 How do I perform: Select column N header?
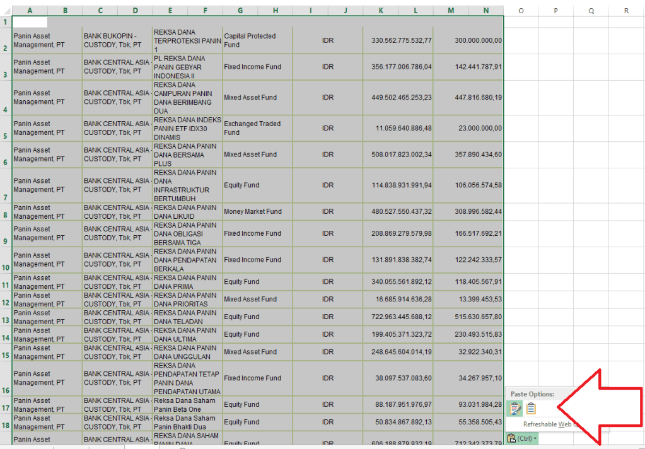(486, 11)
